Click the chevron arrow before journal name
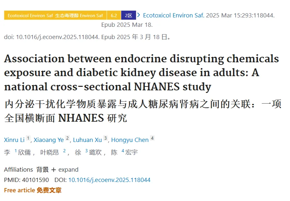This screenshot has height=201, width=290. 139,15
